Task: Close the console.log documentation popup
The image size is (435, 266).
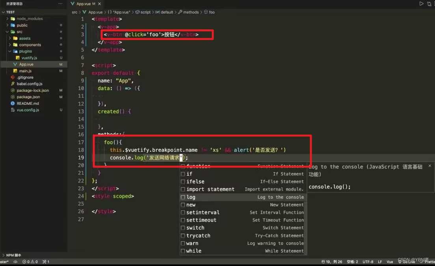Action: coord(429,166)
